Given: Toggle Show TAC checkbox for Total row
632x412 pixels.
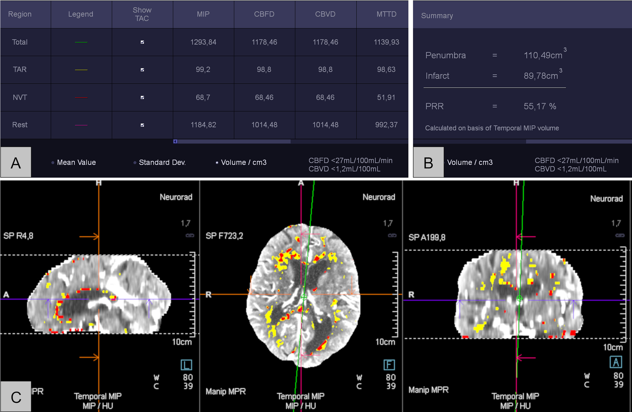Looking at the screenshot, I should [x=142, y=42].
